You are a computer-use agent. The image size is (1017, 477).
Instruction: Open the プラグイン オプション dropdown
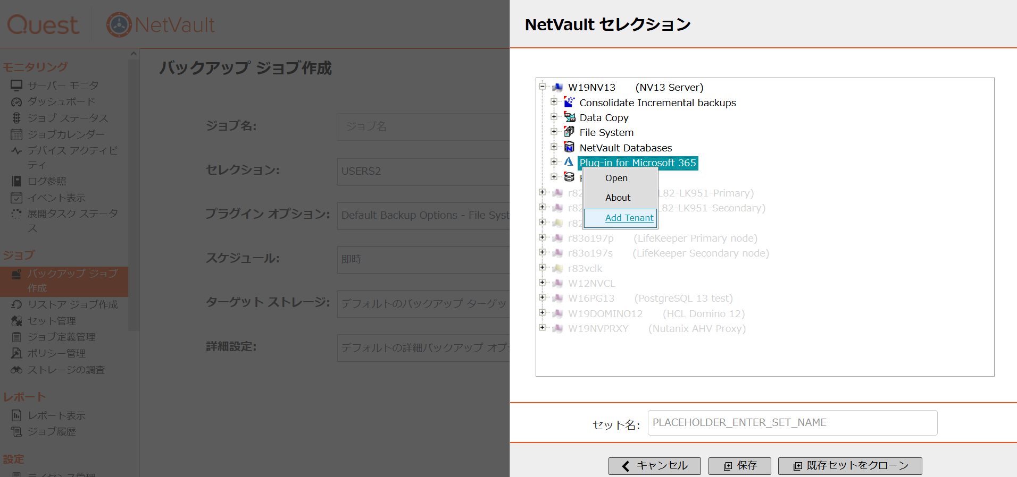tap(423, 215)
